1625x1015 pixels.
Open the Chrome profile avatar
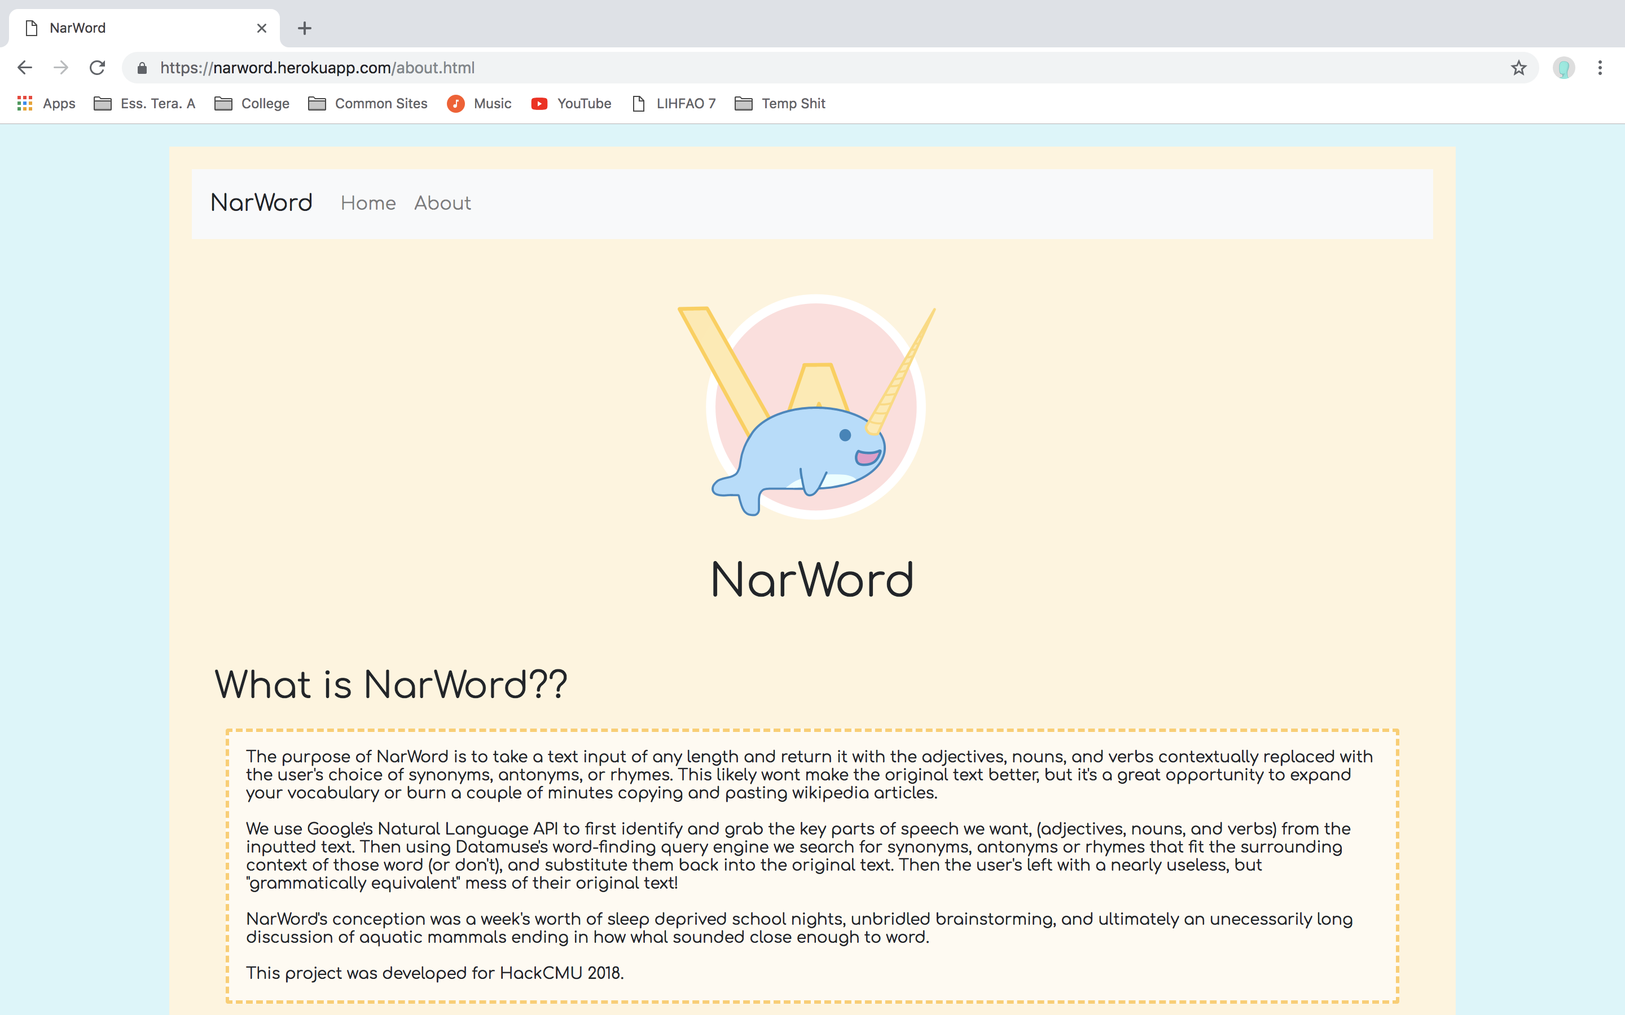(x=1563, y=68)
